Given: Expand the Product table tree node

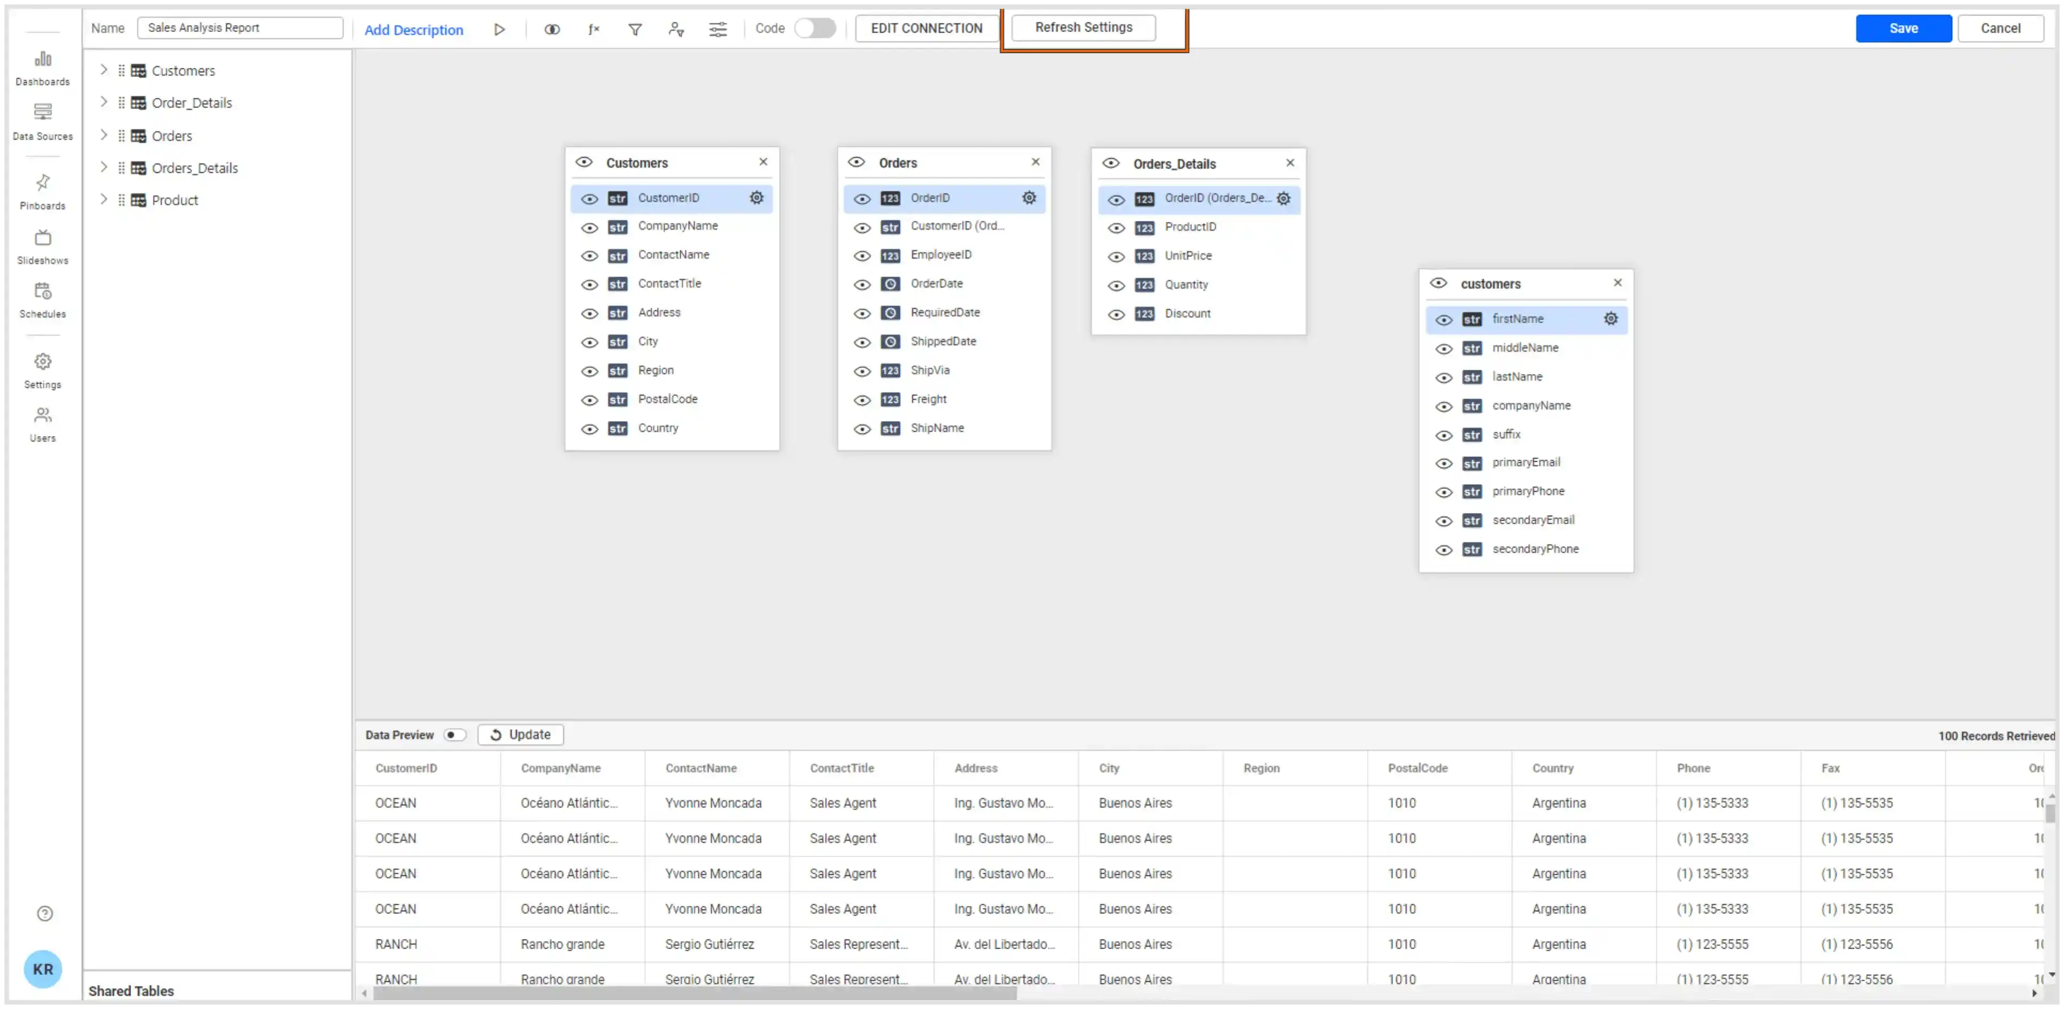Looking at the screenshot, I should point(103,199).
